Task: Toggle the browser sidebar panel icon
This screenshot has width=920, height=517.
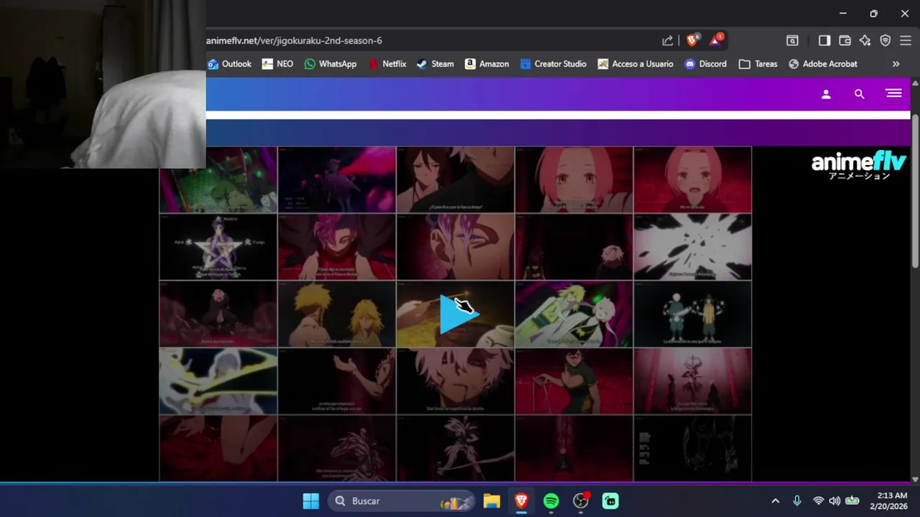Action: coord(824,41)
